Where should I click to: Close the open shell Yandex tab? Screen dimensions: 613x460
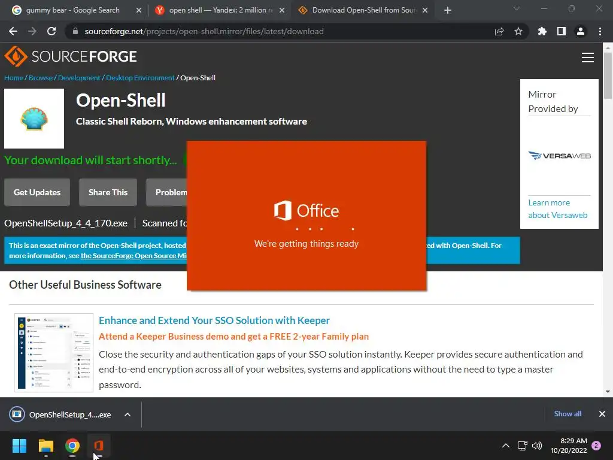click(282, 10)
